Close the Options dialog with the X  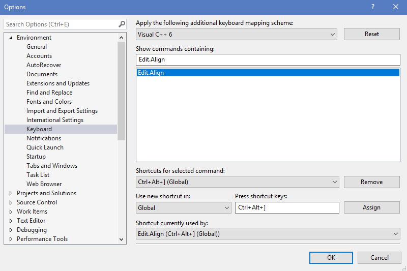coord(396,7)
